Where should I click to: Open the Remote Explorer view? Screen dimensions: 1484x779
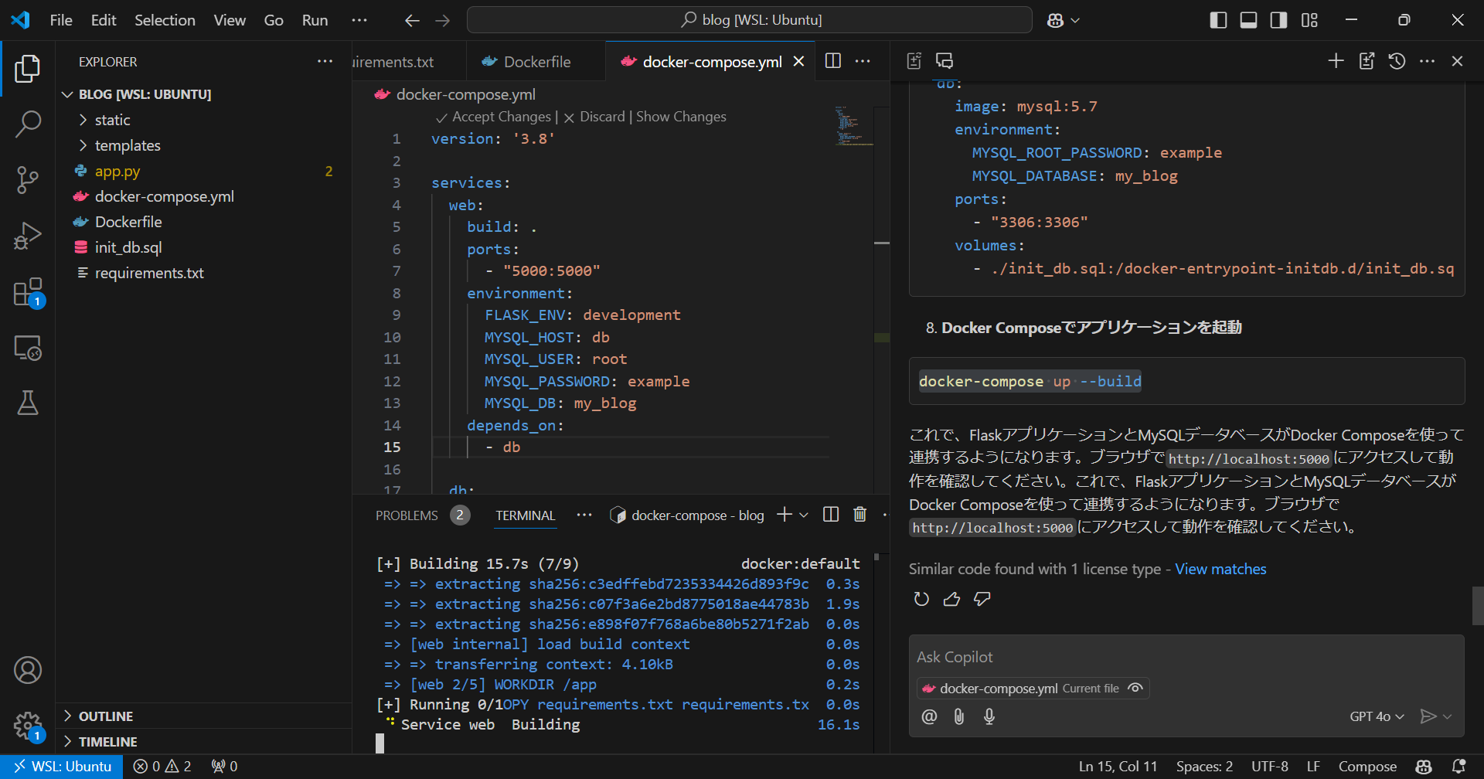point(28,348)
